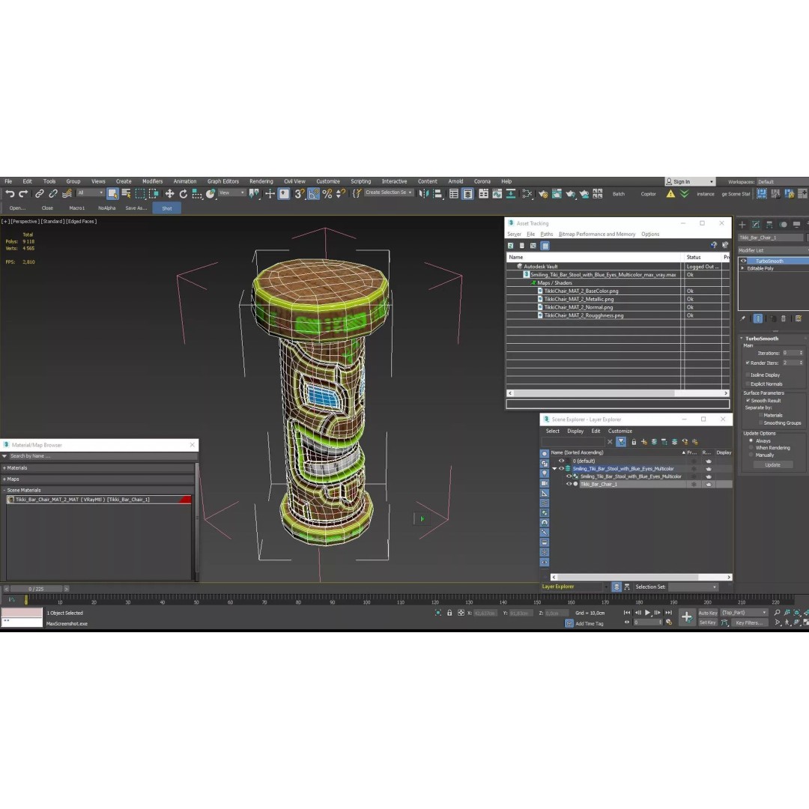
Task: Open Paths menu in Asset Tracking
Action: (x=546, y=234)
